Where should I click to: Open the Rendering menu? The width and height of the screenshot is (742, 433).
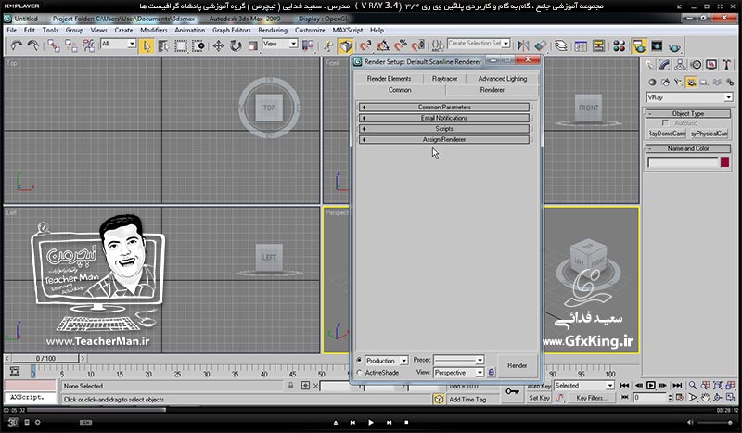point(273,30)
